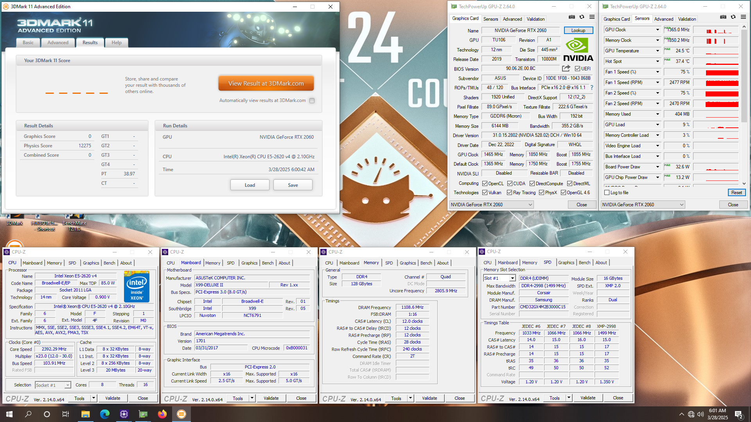Screen dimensions: 751x422
Task: Open notification center in system tray
Action: (x=739, y=414)
